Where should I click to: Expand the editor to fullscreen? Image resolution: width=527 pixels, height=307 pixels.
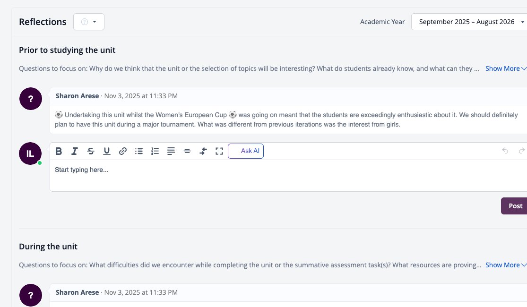tap(219, 151)
